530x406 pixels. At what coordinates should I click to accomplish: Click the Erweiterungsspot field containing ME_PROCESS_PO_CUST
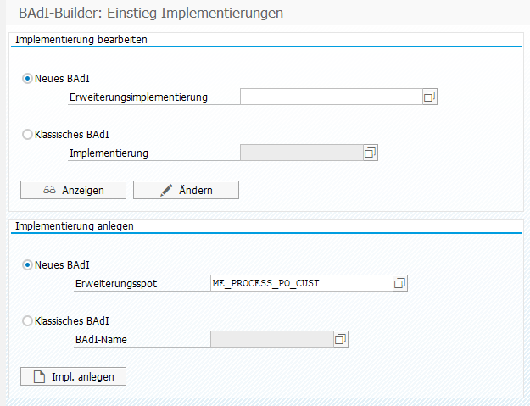300,283
